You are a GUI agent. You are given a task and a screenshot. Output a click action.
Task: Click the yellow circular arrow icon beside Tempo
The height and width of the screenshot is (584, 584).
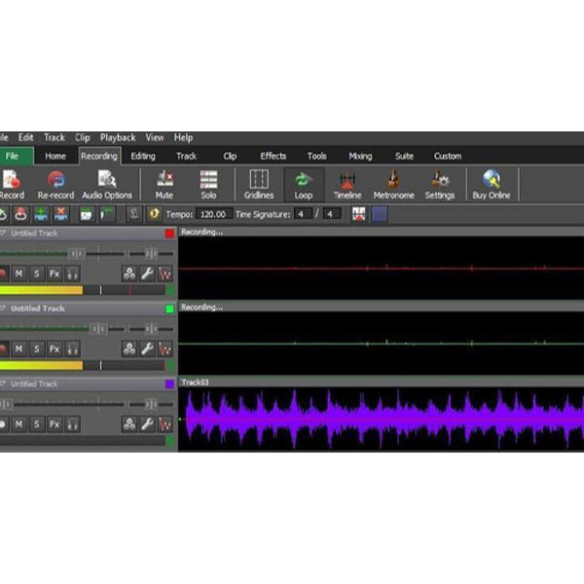tap(154, 214)
